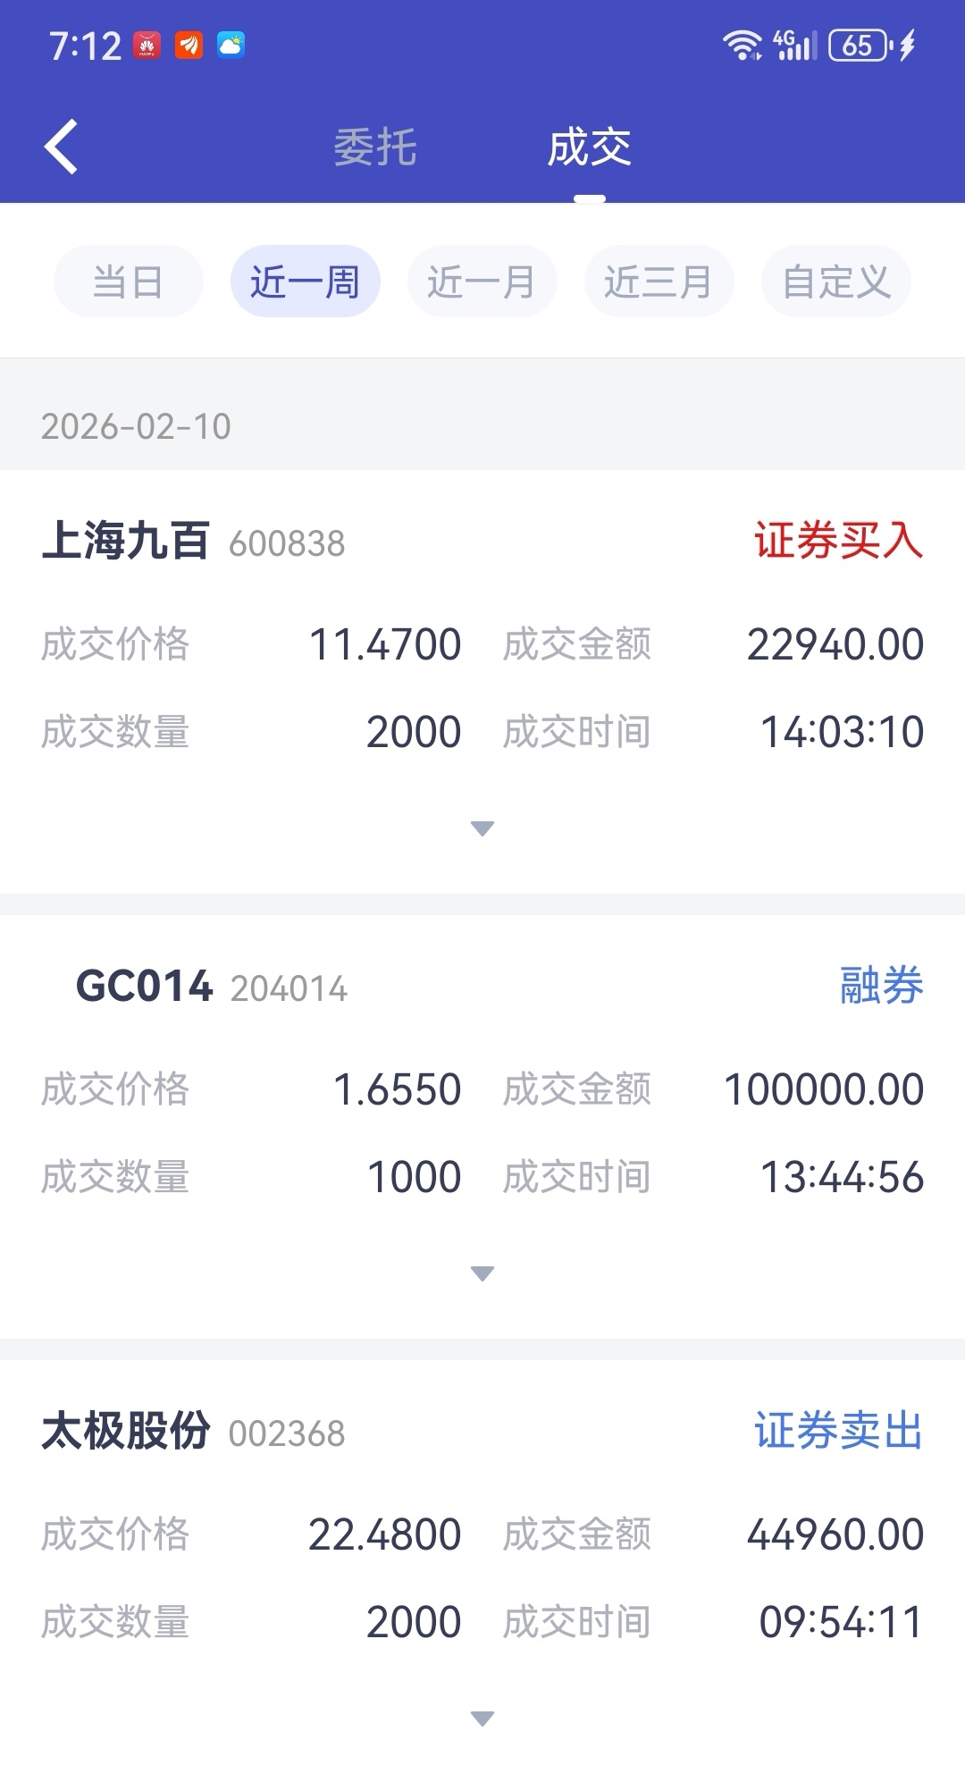Tap the Huawei notification icon in status bar

(x=147, y=46)
